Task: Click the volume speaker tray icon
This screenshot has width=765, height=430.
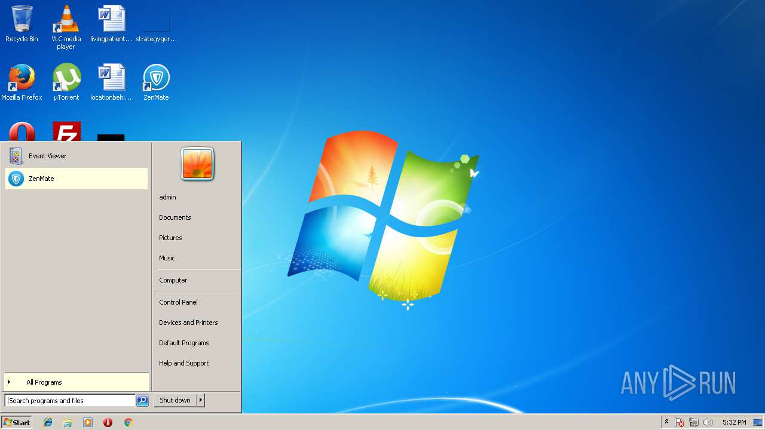Action: point(708,422)
